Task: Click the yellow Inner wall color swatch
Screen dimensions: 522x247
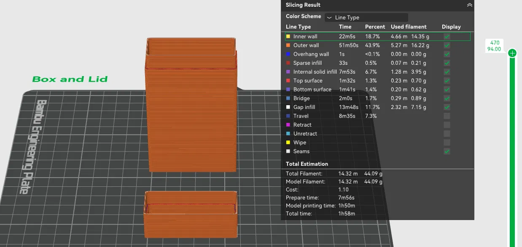Action: click(288, 37)
